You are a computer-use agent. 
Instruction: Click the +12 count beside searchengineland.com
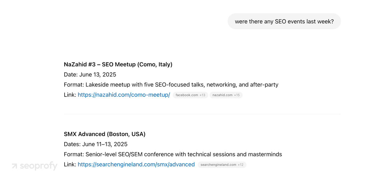[241, 165]
